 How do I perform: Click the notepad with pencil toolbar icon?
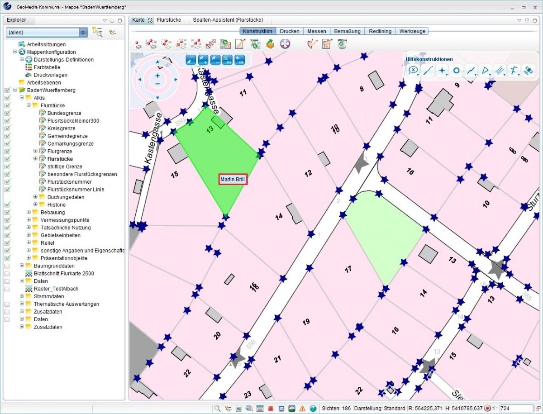click(x=240, y=44)
